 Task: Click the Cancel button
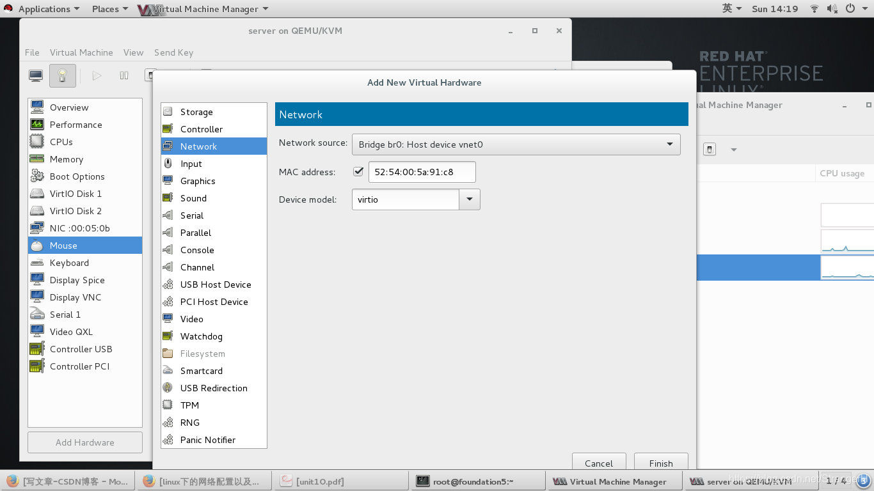point(599,463)
